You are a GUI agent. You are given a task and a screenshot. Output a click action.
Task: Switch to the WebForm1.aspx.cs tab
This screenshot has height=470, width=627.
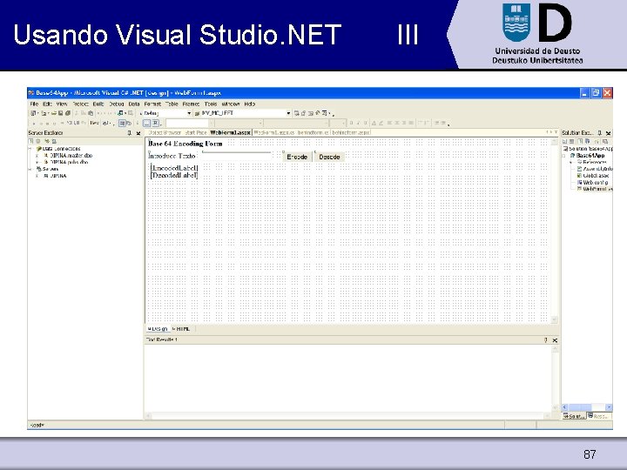[x=274, y=132]
